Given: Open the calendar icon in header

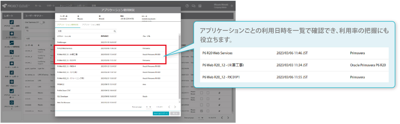Looking at the screenshot, I should 200,6.
